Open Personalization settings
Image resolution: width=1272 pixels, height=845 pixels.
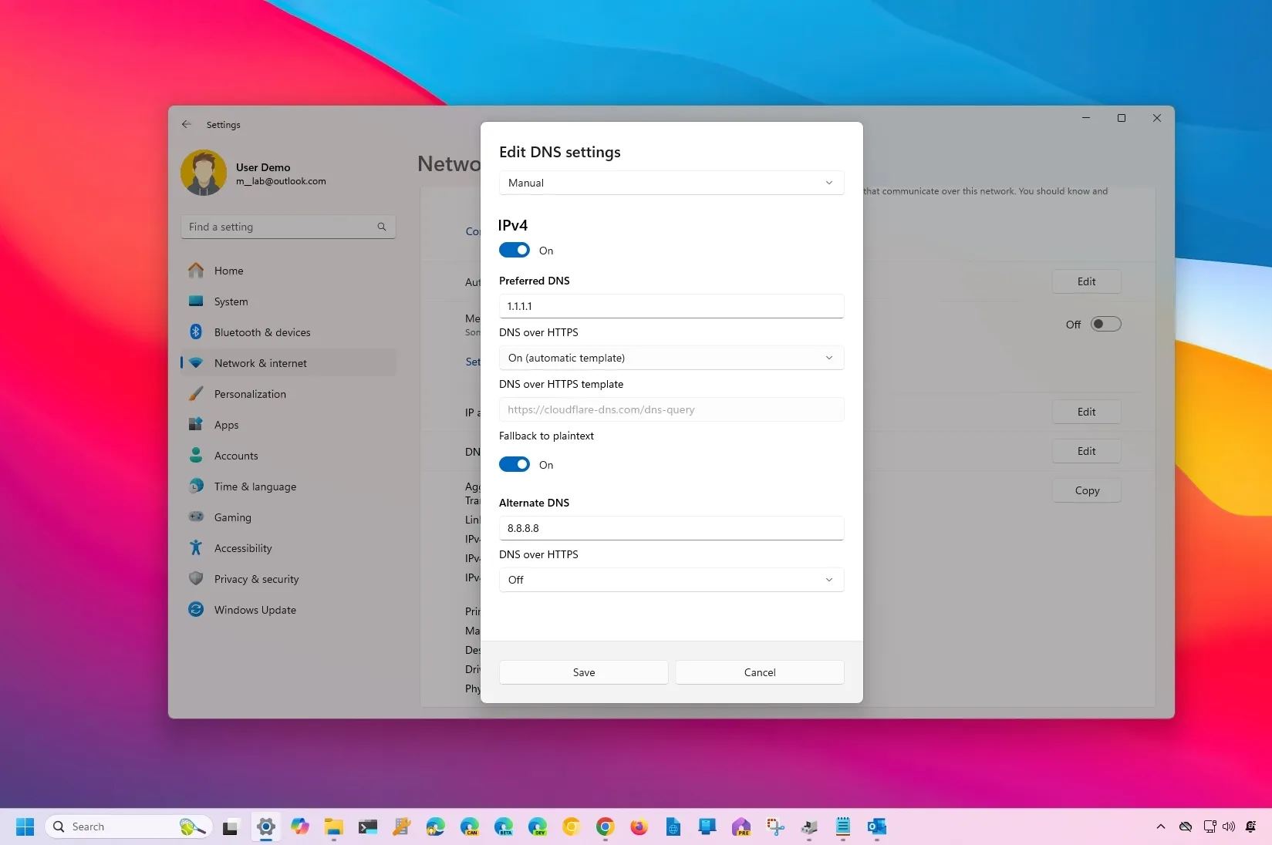(288, 394)
